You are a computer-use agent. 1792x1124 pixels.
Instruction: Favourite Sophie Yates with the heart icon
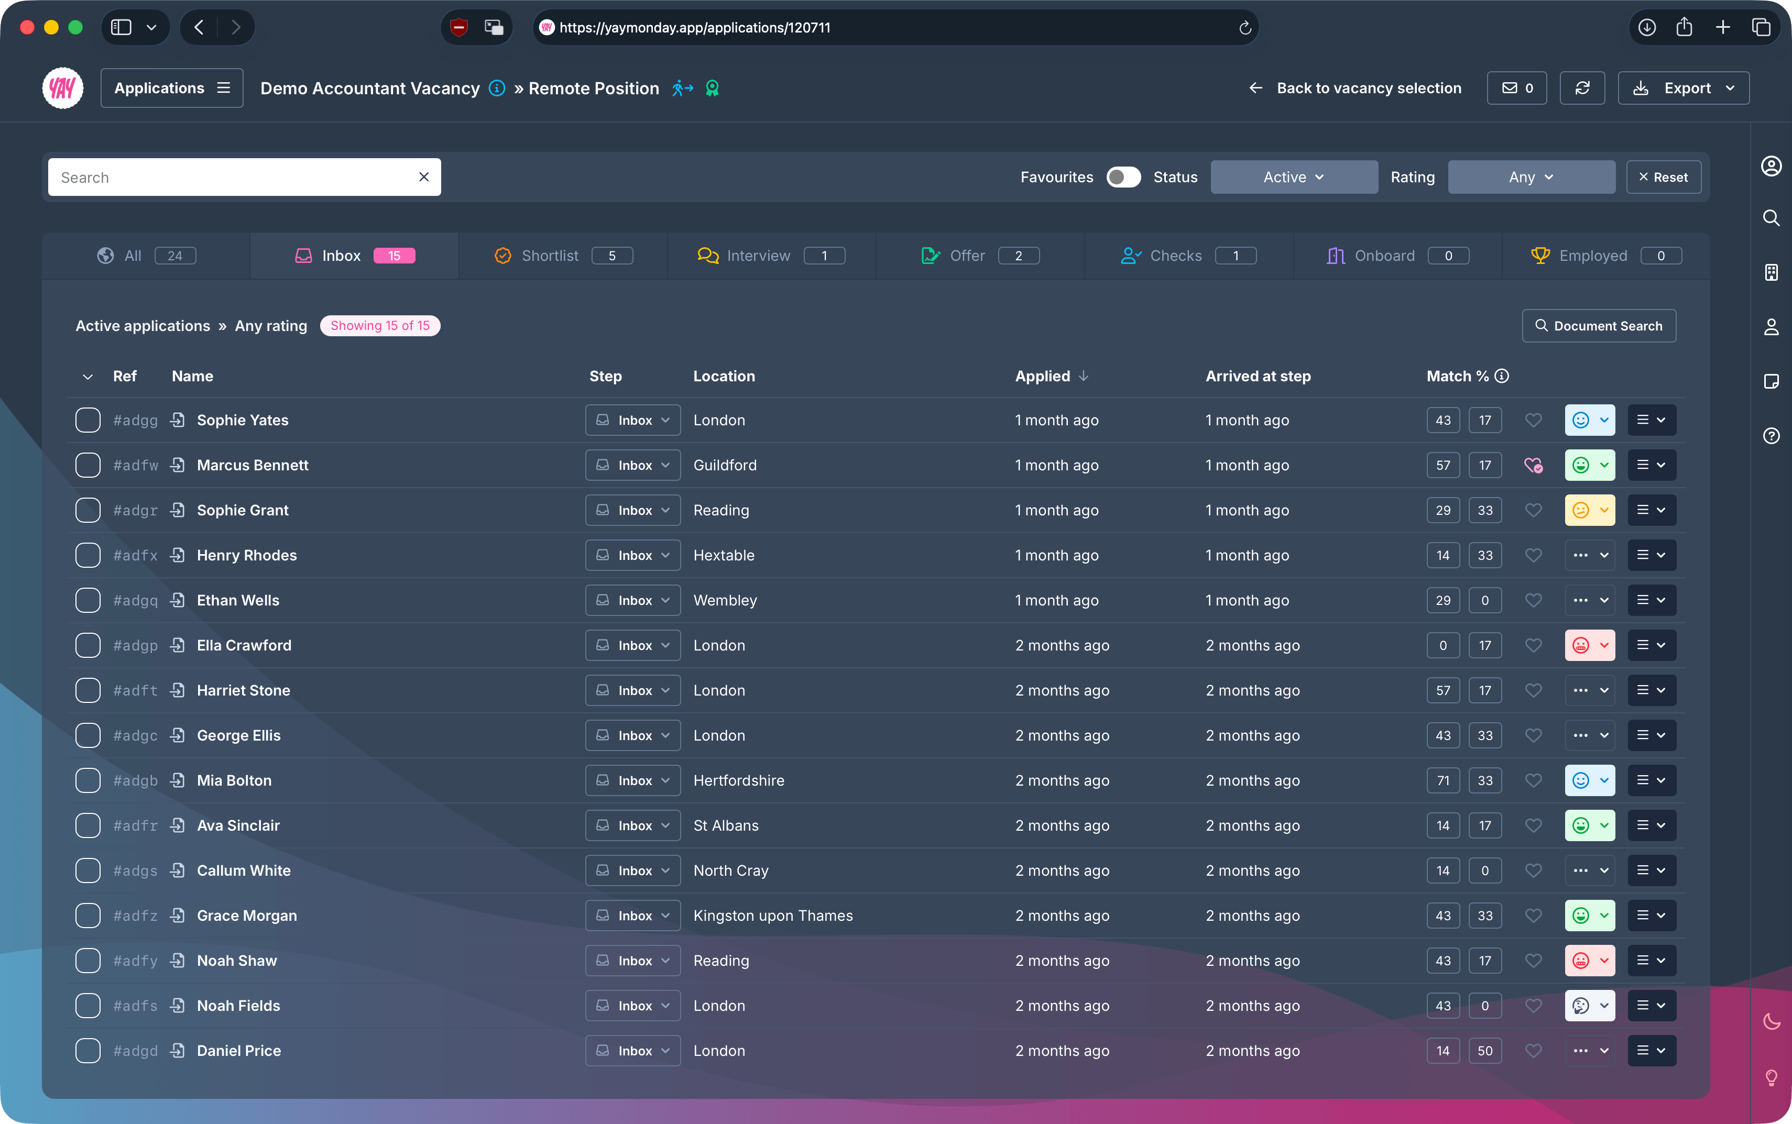pos(1533,420)
